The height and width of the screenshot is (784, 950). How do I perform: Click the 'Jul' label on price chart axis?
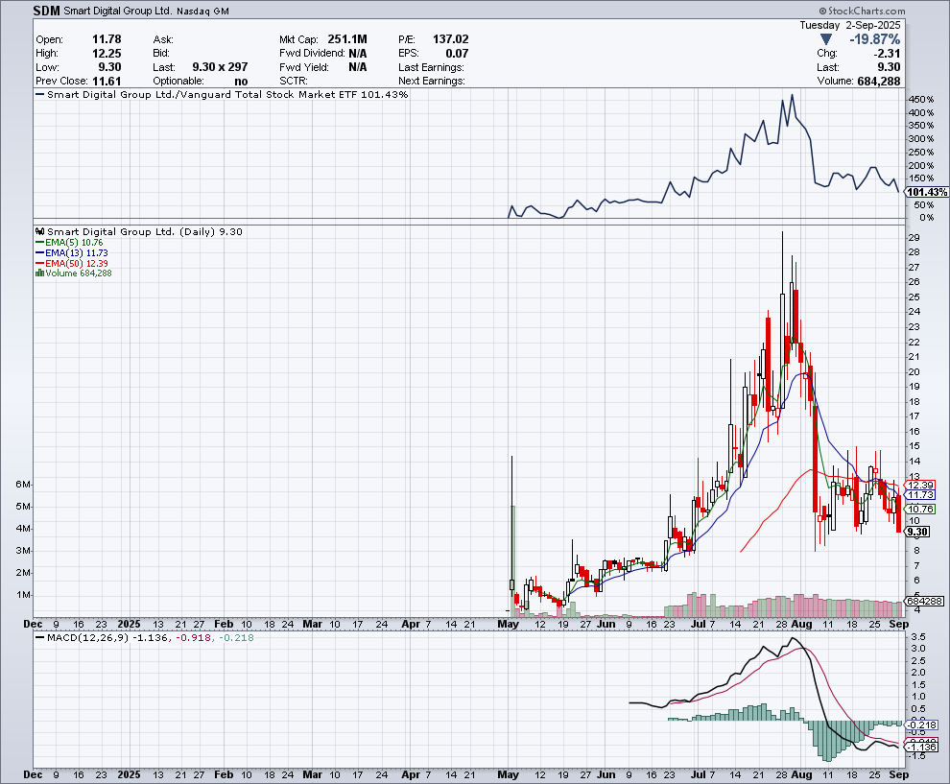click(698, 624)
